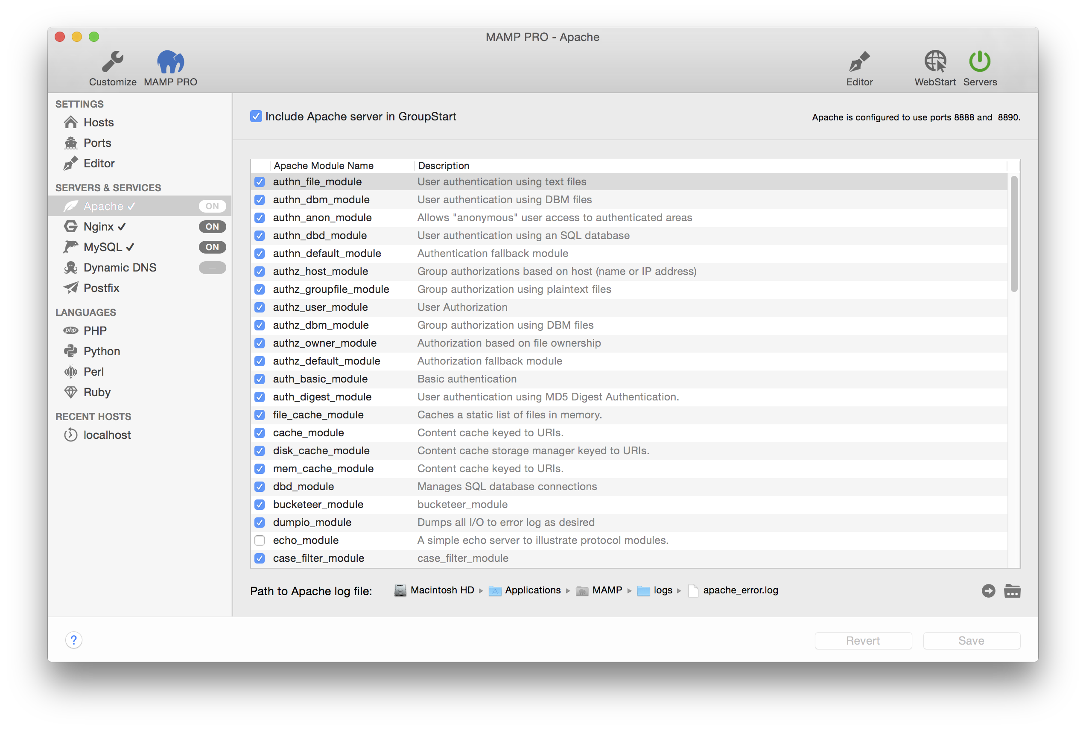Uncheck authn_file_module checkbox
Image resolution: width=1086 pixels, height=730 pixels.
pos(260,182)
